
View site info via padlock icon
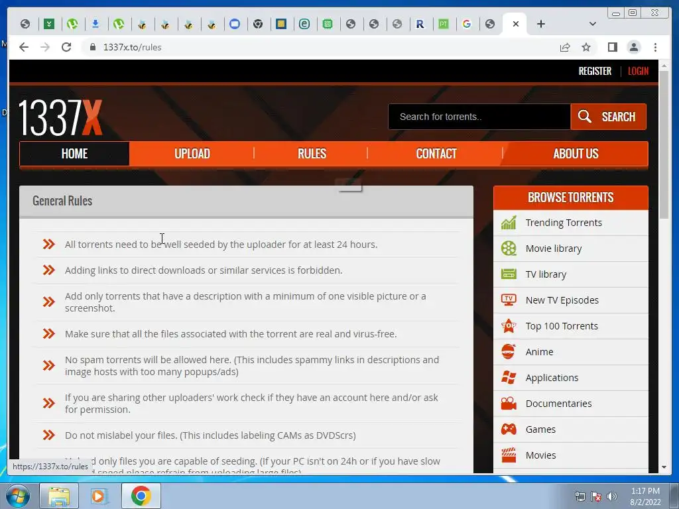tap(92, 47)
